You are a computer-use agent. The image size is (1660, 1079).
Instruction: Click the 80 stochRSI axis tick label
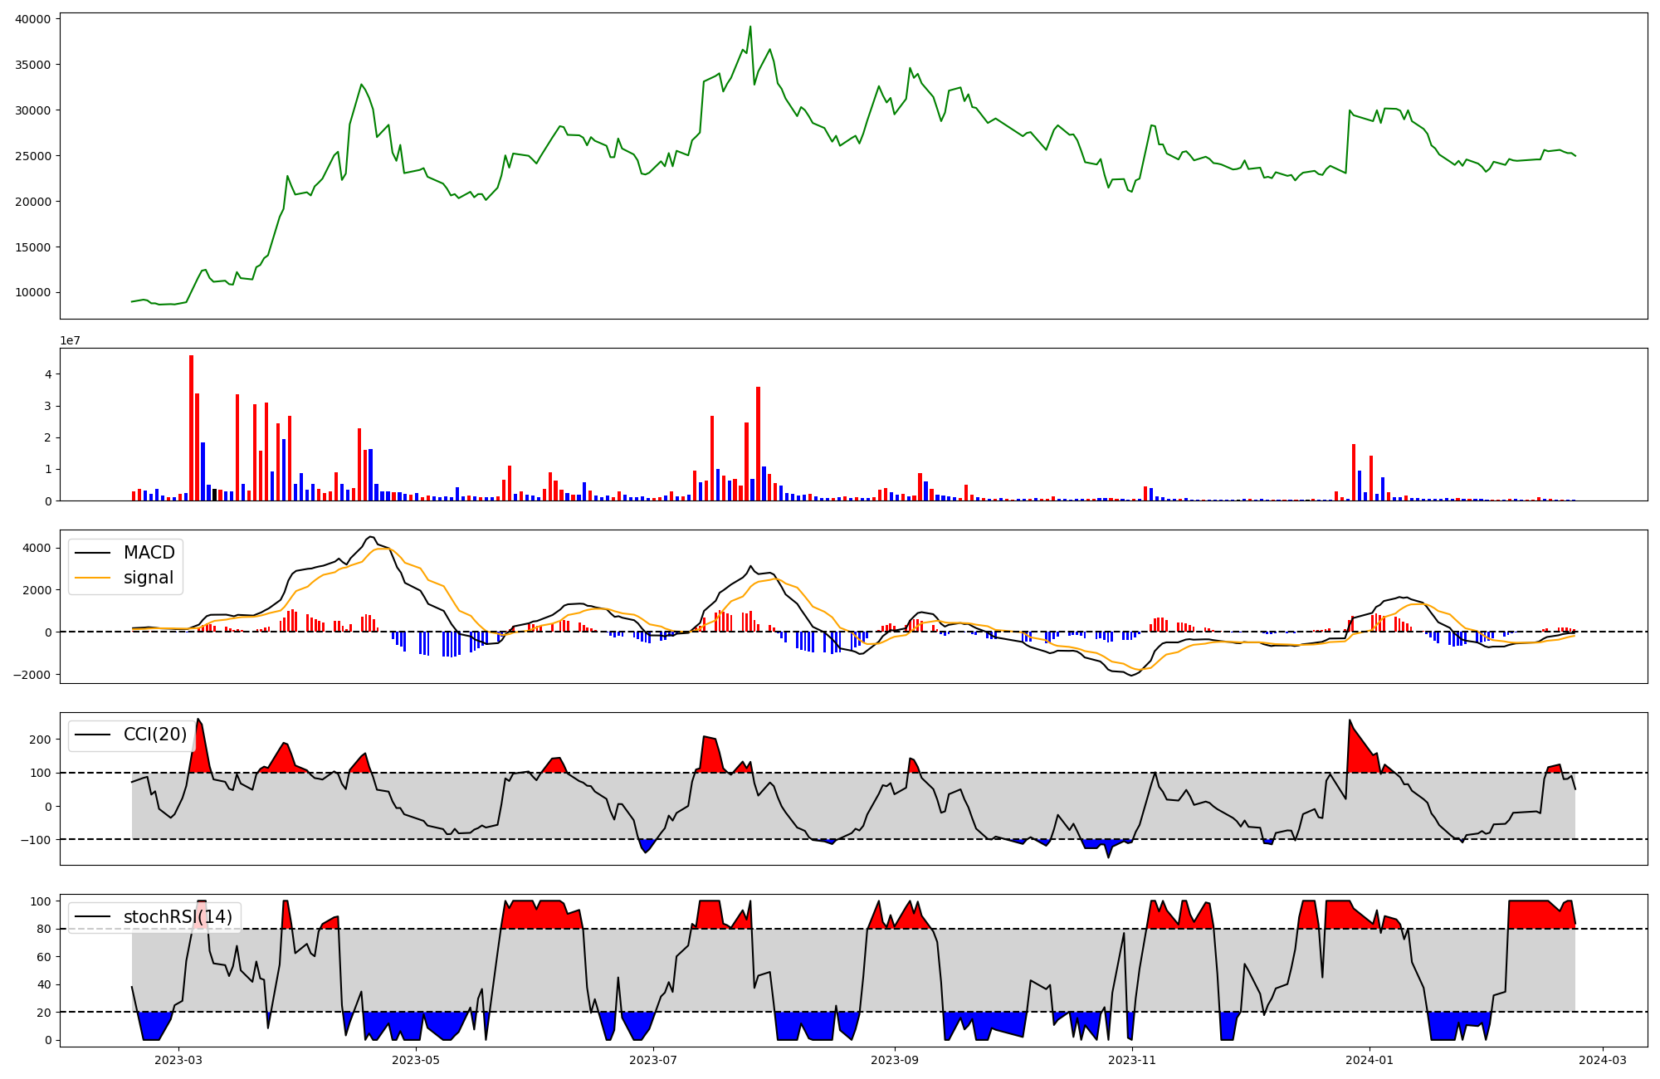pos(44,929)
